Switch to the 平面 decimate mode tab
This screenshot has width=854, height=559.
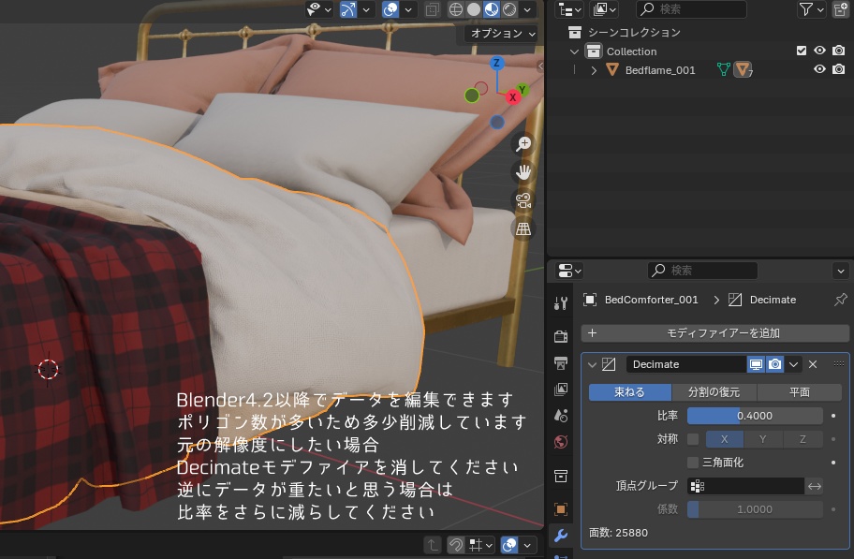coord(801,391)
